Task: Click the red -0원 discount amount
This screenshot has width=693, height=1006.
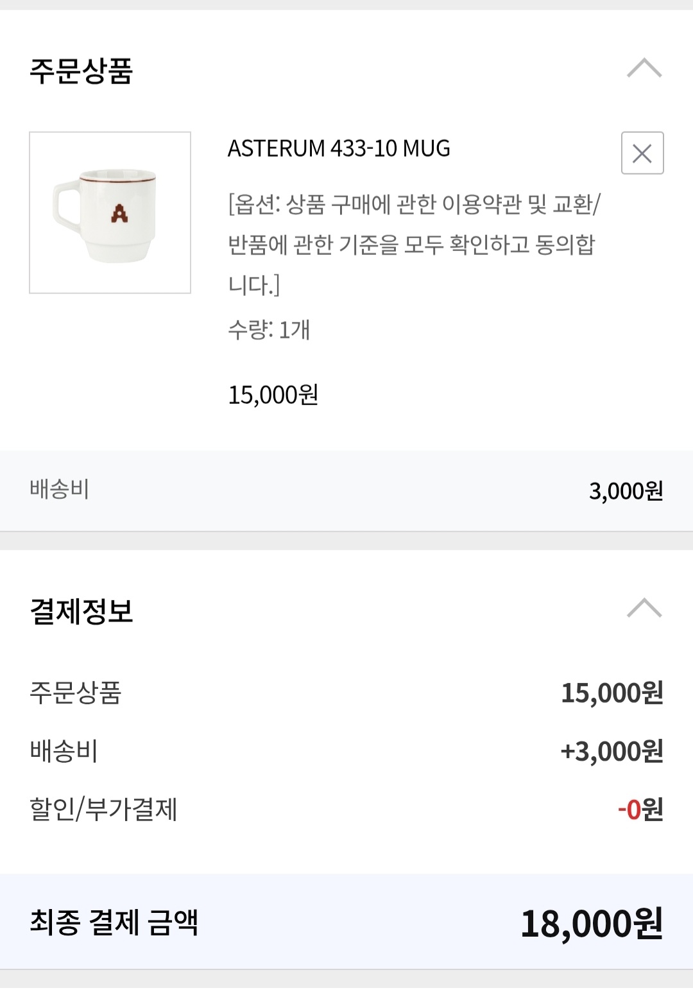Action: (640, 809)
